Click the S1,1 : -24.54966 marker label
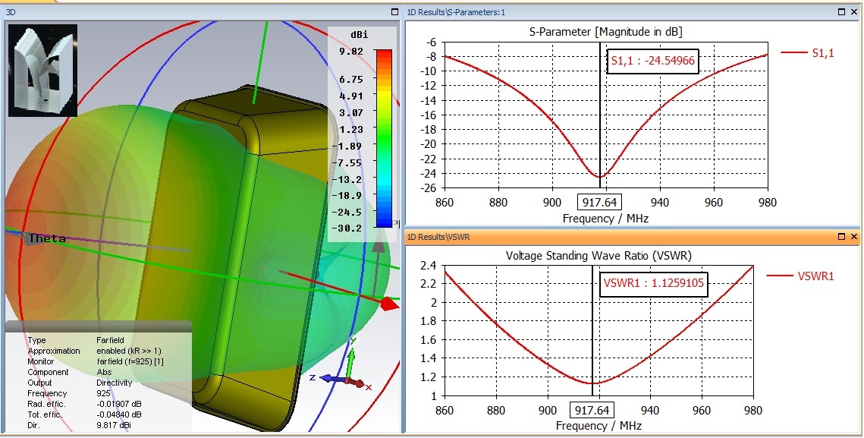The width and height of the screenshot is (864, 438). point(653,61)
